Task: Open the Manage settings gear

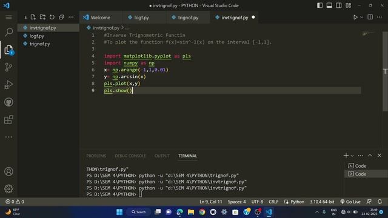Action: pos(8,189)
